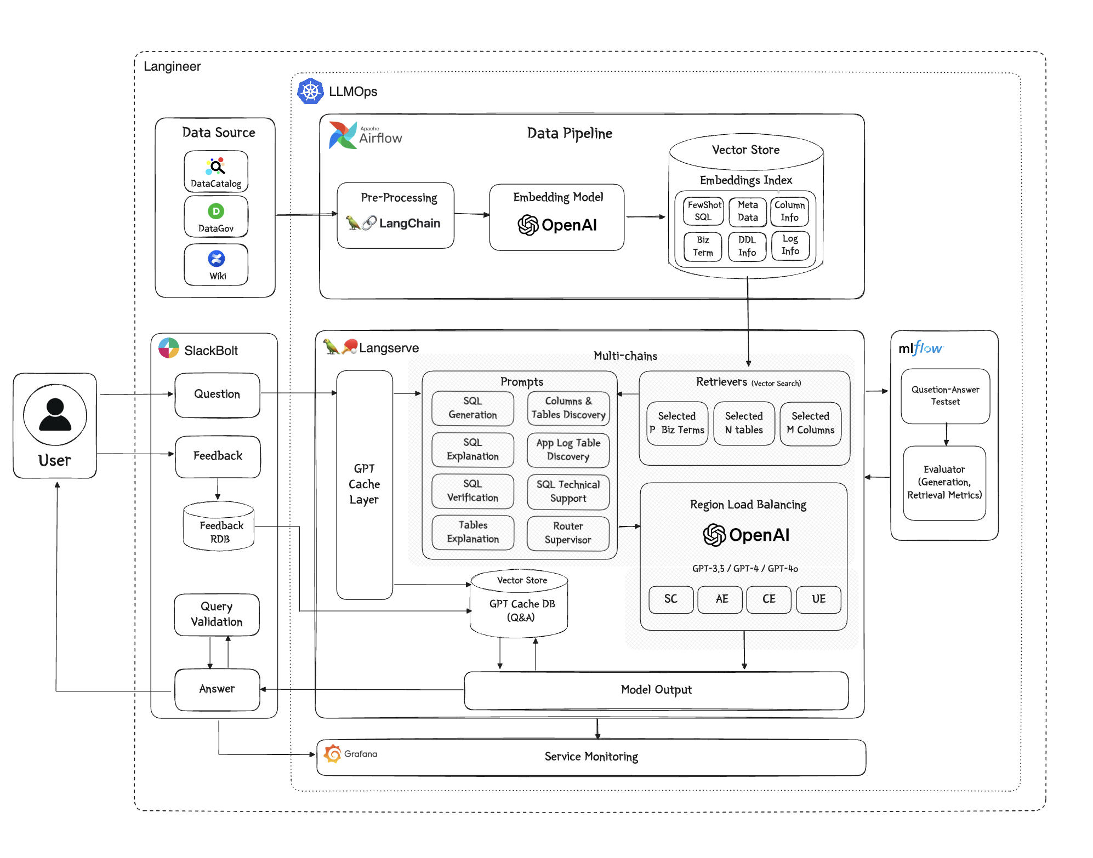
Task: Click the SQL Generation prompt box
Action: pos(473,408)
